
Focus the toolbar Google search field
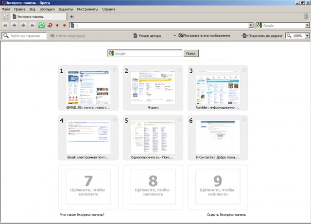(283, 25)
